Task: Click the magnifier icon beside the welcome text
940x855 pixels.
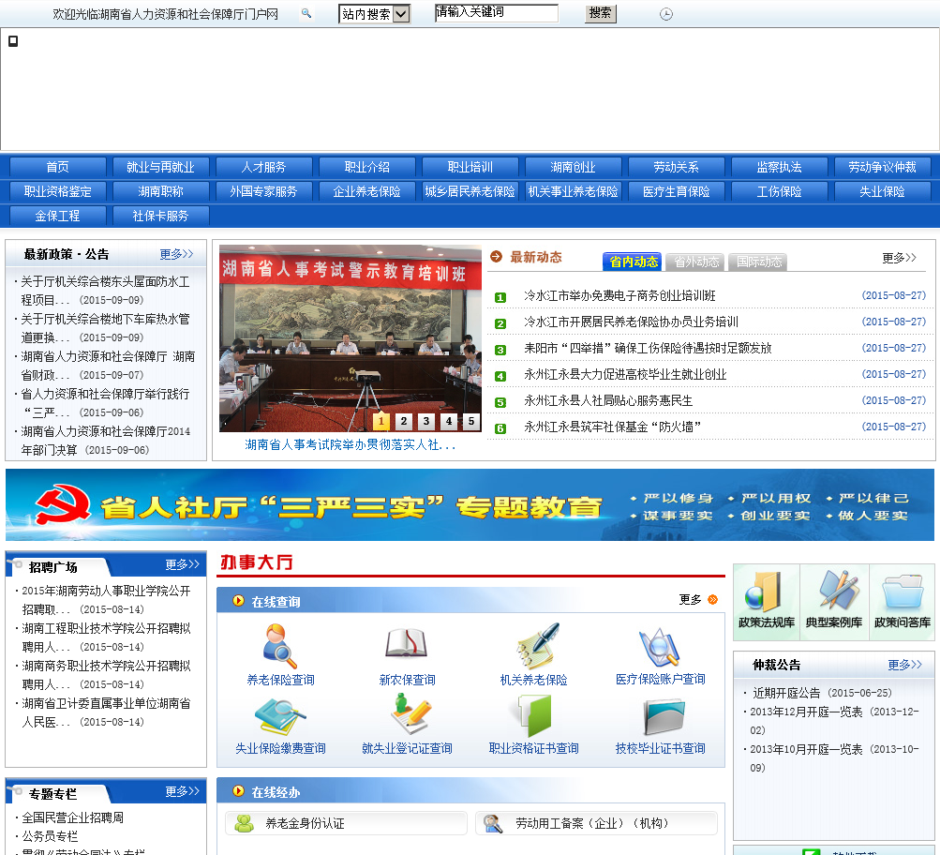Action: click(306, 13)
